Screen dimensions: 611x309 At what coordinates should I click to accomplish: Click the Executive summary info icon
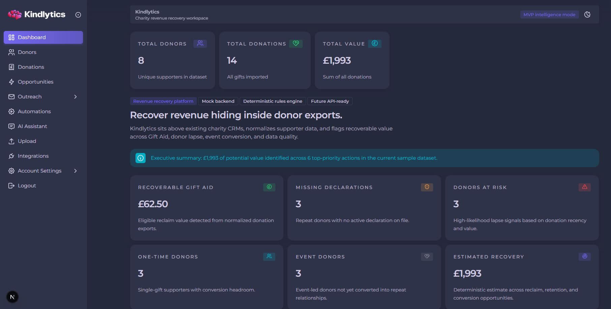tap(141, 158)
